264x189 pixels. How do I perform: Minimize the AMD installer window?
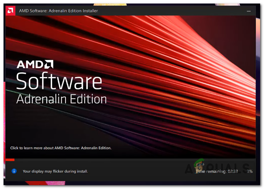point(248,11)
